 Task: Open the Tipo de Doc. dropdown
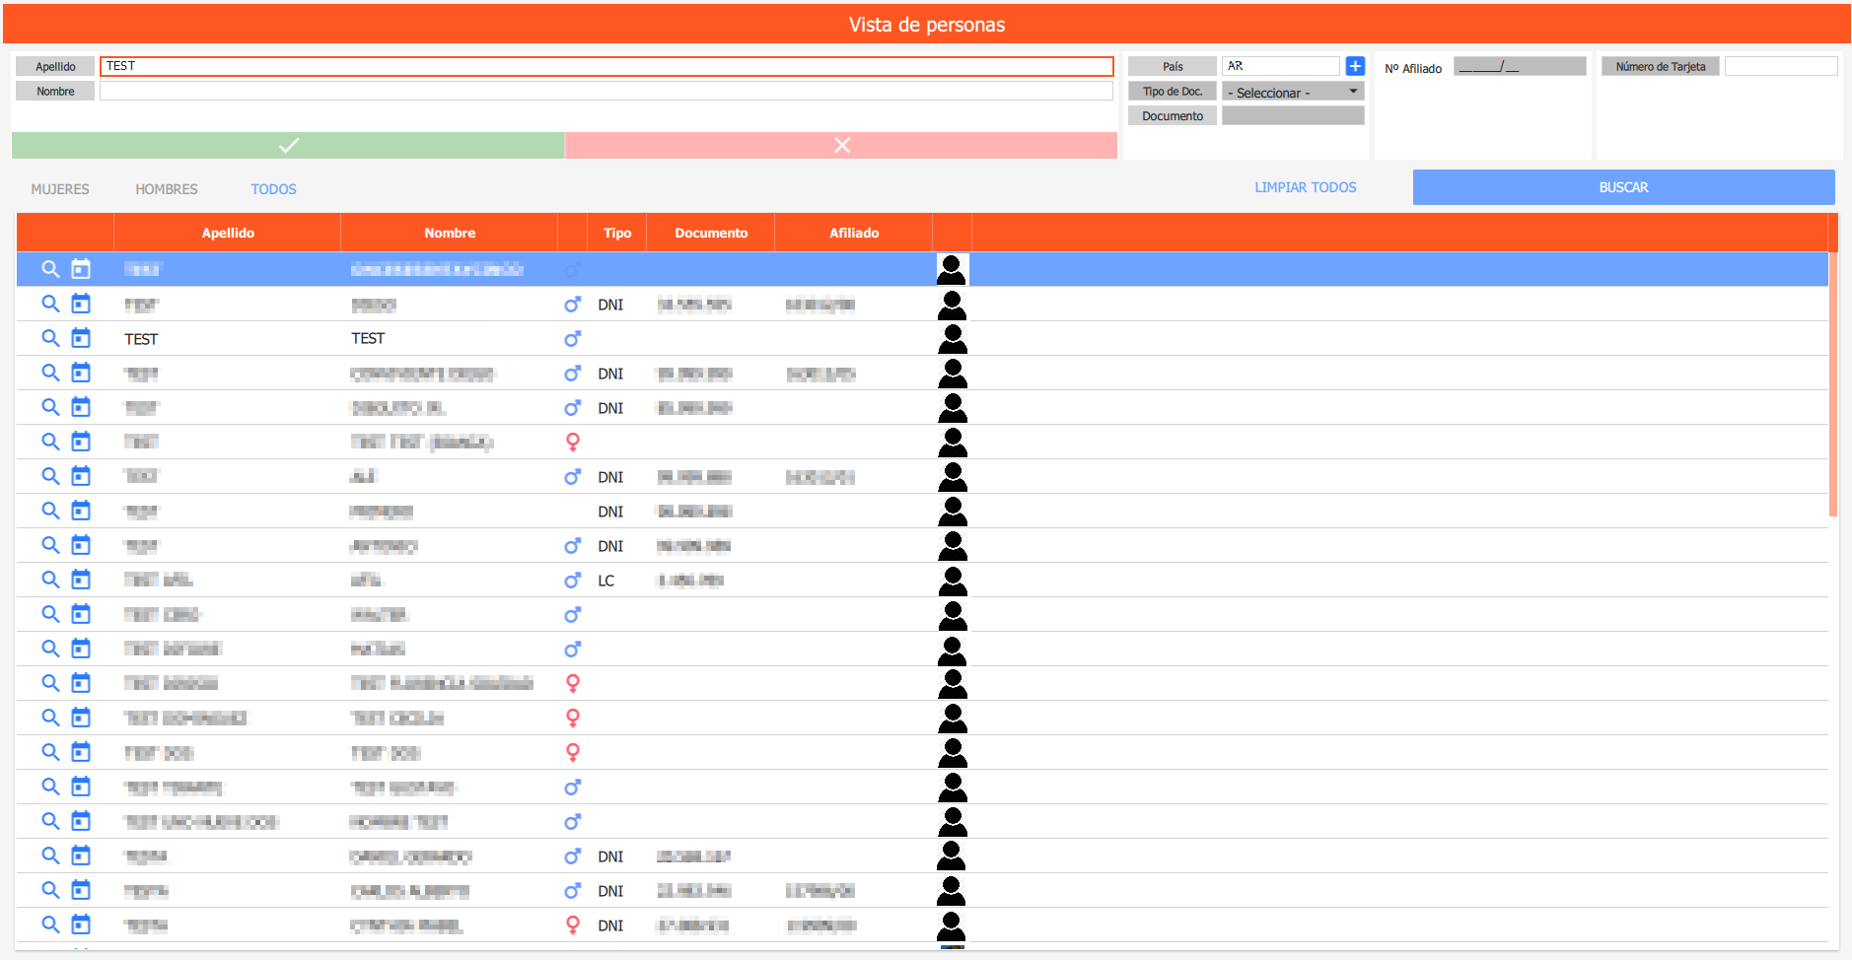[1293, 92]
